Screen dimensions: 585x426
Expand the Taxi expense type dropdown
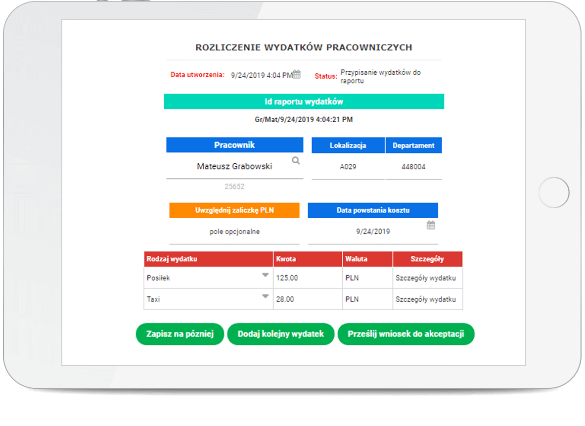tap(265, 296)
